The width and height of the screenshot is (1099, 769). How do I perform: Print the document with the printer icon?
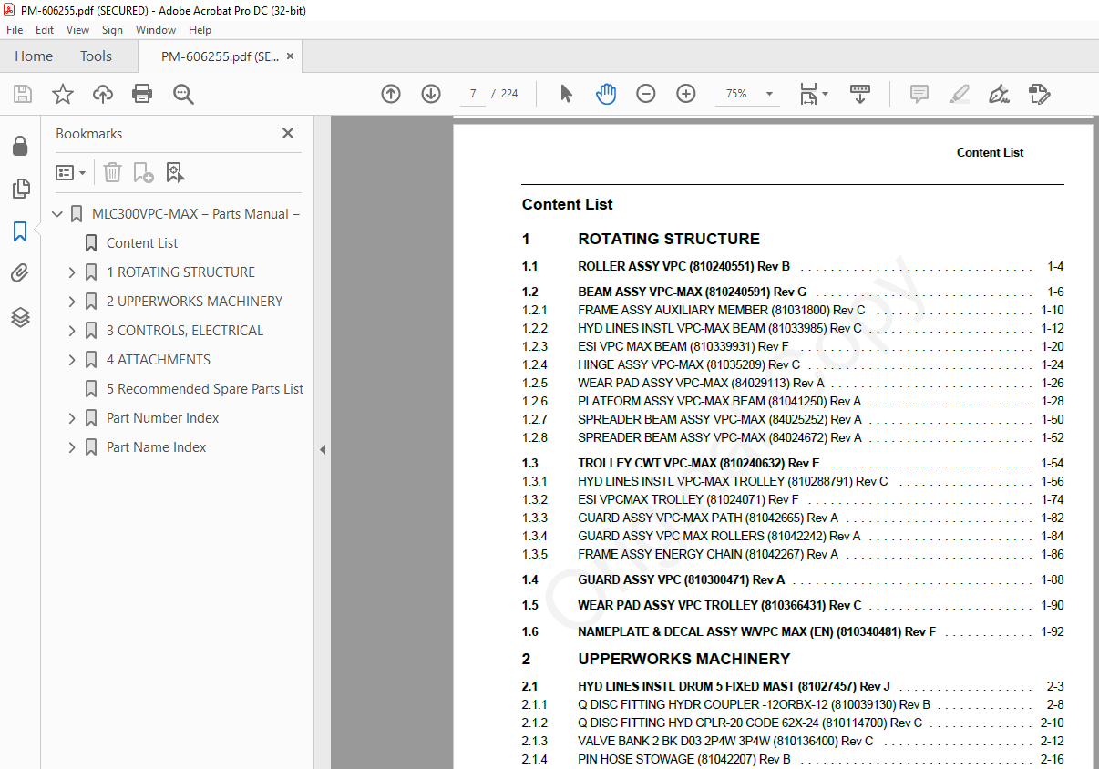click(142, 94)
